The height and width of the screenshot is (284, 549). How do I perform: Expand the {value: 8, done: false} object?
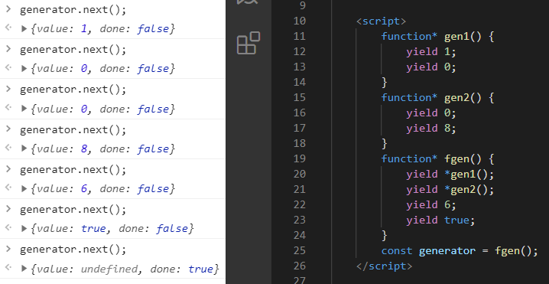pyautogui.click(x=24, y=149)
